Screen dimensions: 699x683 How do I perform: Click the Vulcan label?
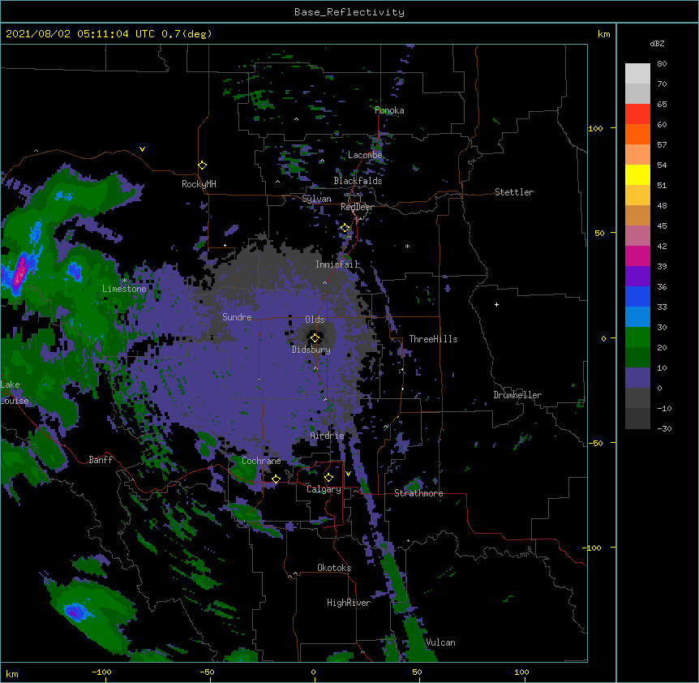(x=440, y=642)
